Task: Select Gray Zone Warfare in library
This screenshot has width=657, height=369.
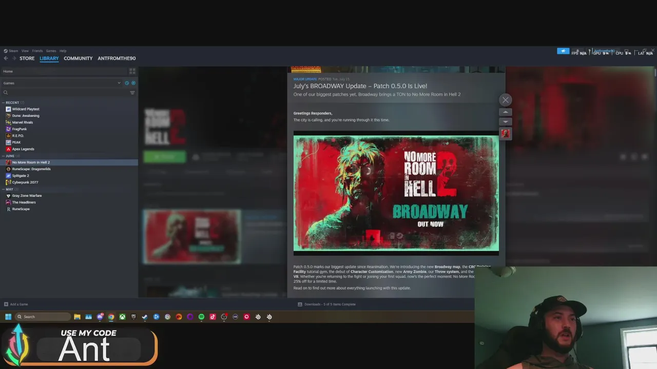Action: (27, 196)
